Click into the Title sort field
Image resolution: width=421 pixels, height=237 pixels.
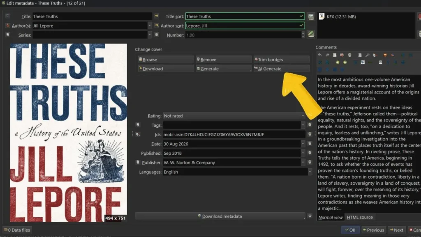click(x=245, y=16)
